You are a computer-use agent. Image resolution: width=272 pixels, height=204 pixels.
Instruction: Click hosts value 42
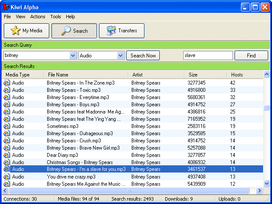pyautogui.click(x=232, y=83)
